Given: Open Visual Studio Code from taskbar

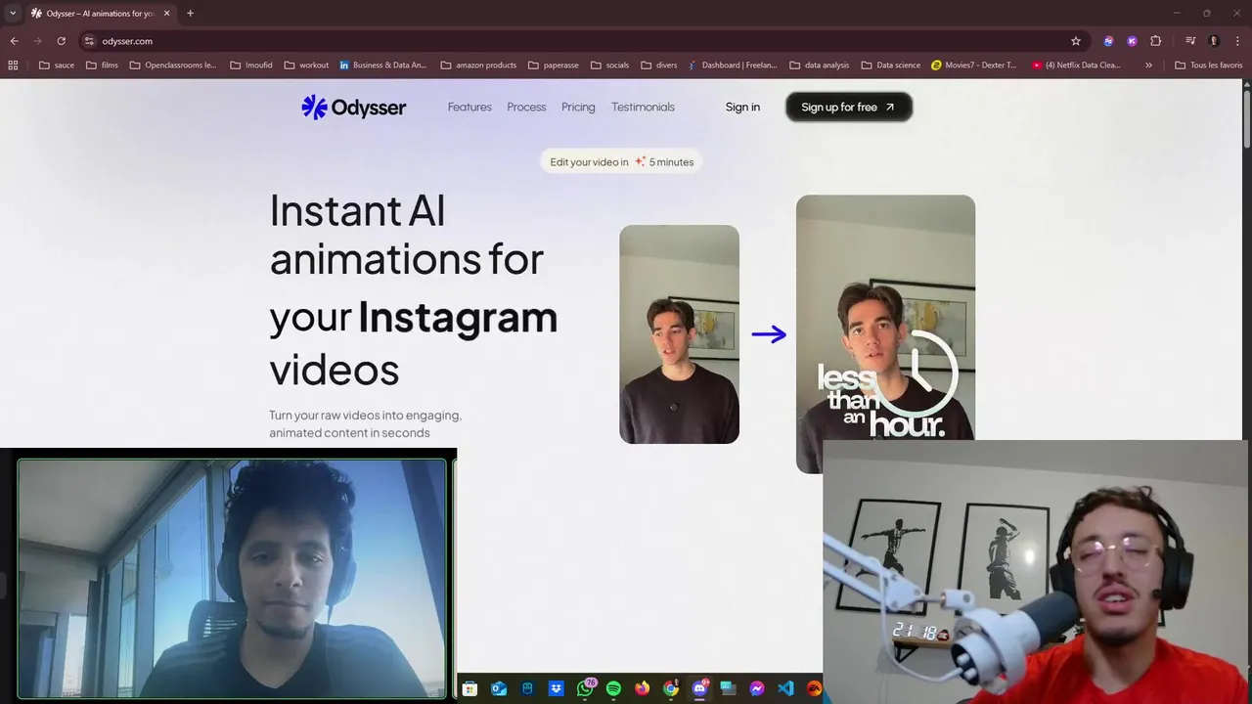Looking at the screenshot, I should (x=785, y=688).
